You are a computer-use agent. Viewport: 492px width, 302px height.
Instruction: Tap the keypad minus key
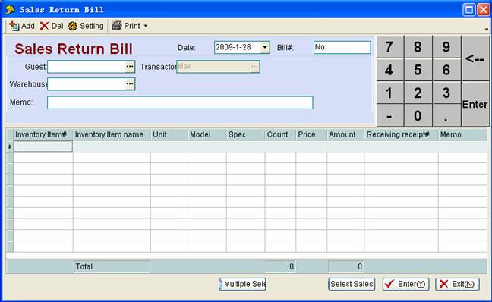pyautogui.click(x=390, y=116)
